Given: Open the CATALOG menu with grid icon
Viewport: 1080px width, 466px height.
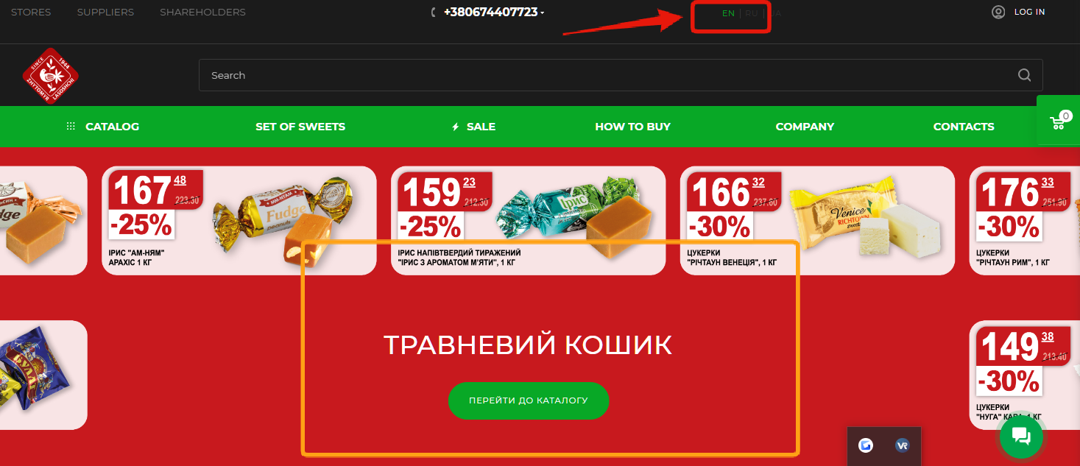Looking at the screenshot, I should click(102, 127).
